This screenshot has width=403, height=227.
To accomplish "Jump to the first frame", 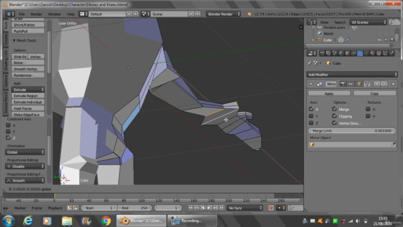I will click(190, 207).
